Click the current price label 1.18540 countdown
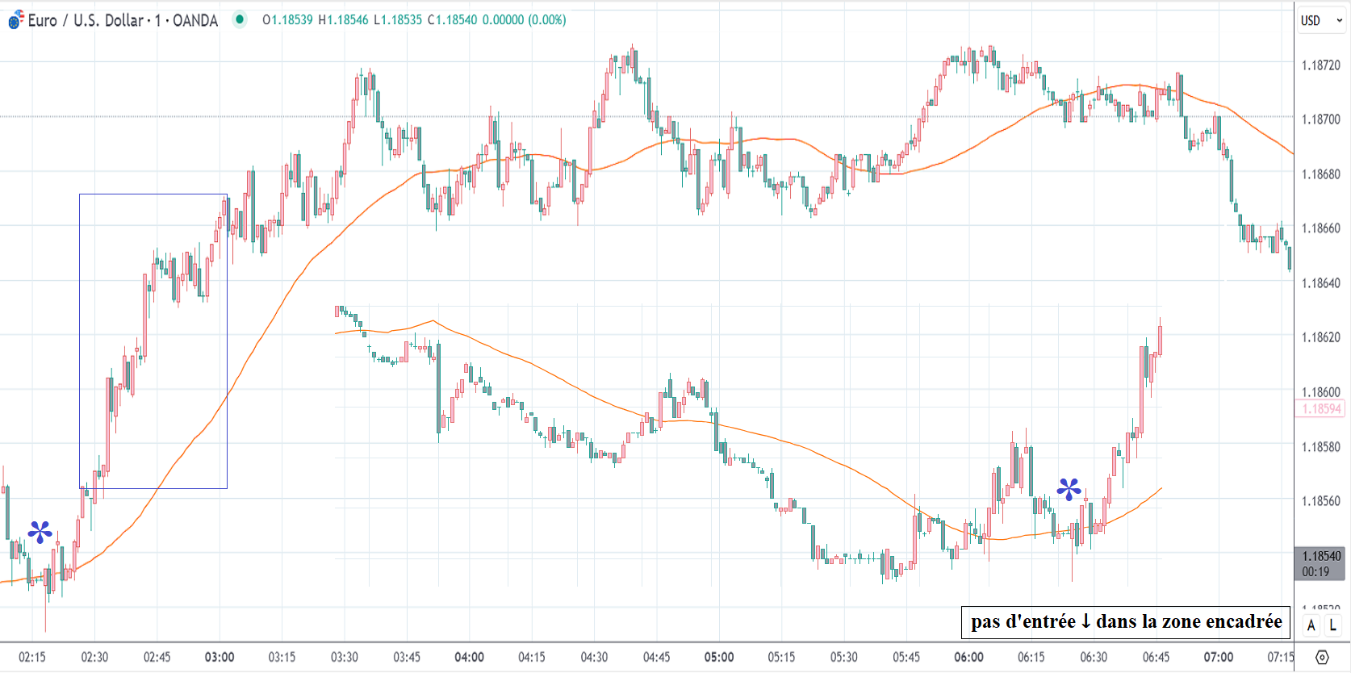1351x673 pixels. [x=1320, y=564]
